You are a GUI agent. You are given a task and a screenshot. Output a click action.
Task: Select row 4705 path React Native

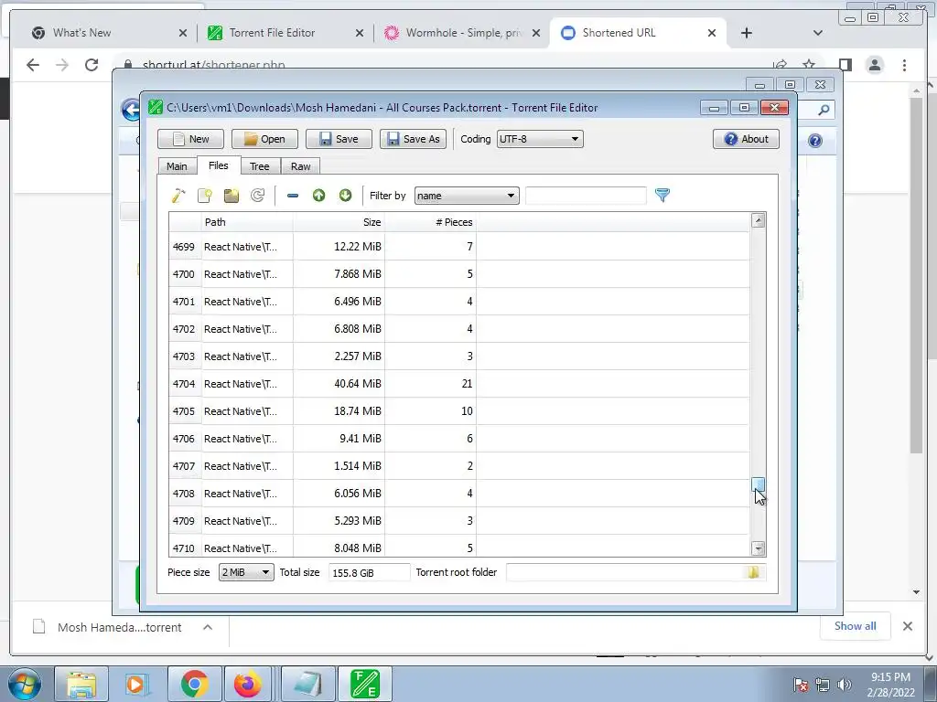pos(247,411)
